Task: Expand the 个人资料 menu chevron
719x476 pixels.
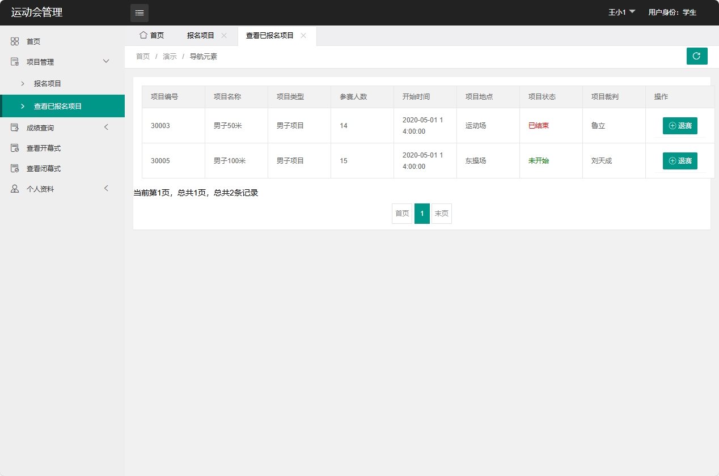Action: coord(106,189)
